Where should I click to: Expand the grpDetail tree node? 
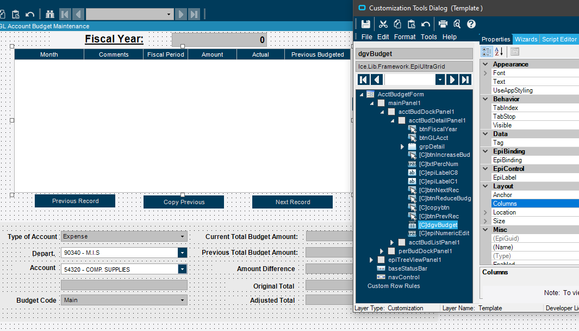coord(402,146)
